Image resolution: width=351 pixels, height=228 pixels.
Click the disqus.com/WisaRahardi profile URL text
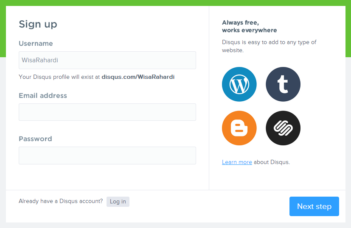138,77
